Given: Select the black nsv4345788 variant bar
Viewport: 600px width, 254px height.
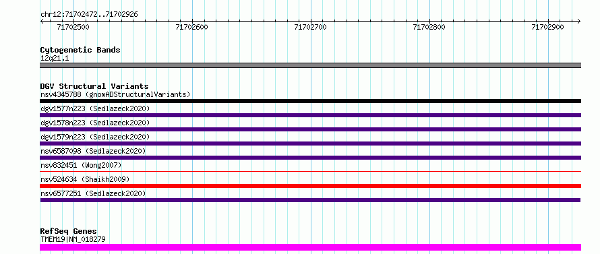Looking at the screenshot, I should tap(310, 101).
